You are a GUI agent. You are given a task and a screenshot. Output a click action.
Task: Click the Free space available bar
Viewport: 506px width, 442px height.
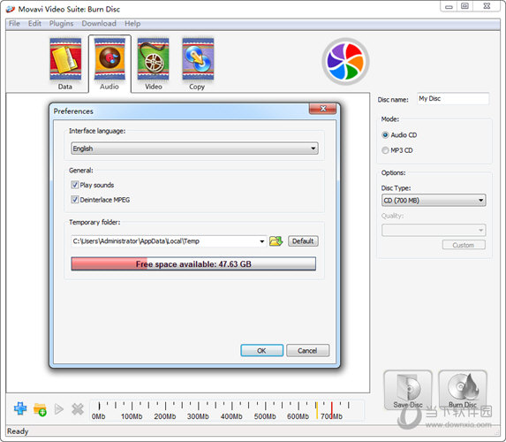(x=193, y=264)
